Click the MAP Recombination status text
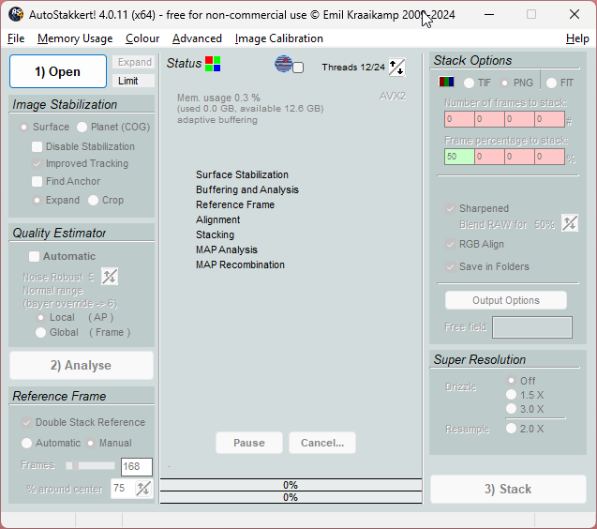 pyautogui.click(x=240, y=264)
